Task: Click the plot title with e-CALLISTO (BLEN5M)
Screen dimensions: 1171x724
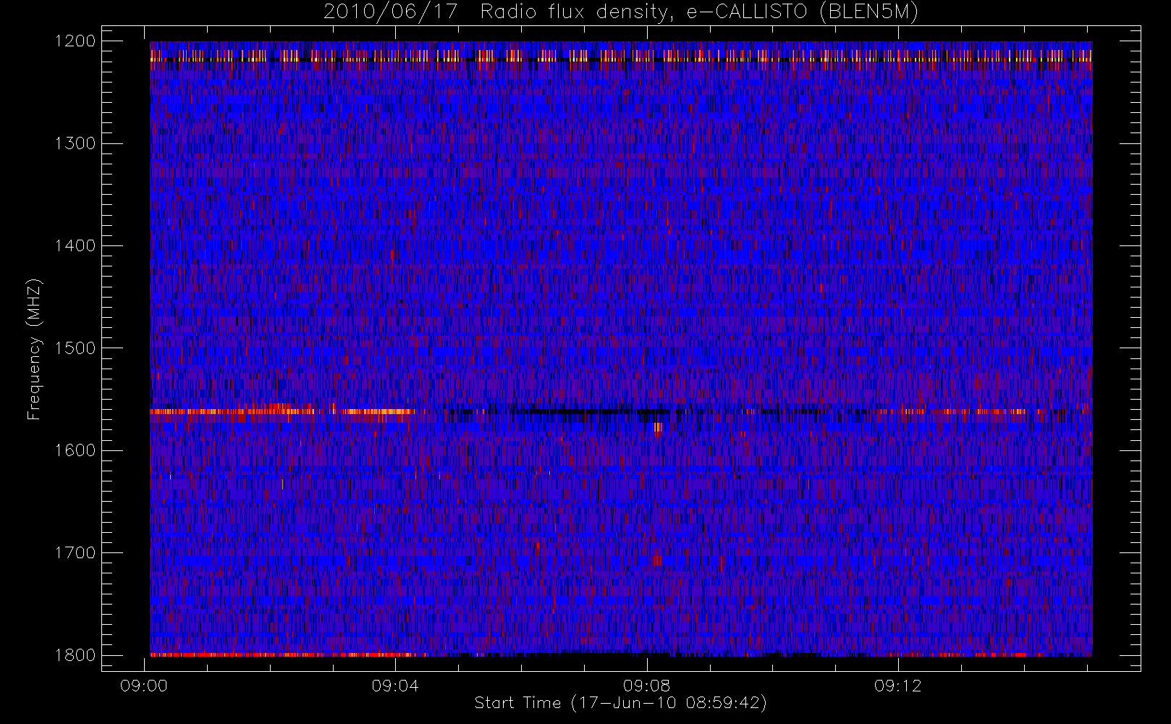Action: click(x=621, y=12)
